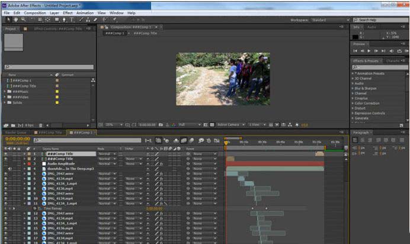Expand the ###Music folder

pyautogui.click(x=5, y=91)
